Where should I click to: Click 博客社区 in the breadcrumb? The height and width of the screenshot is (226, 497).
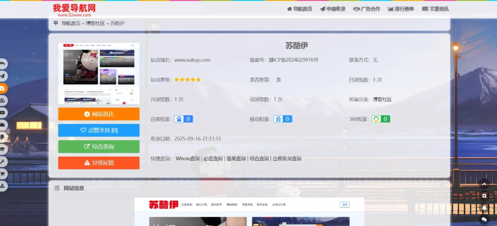tap(95, 23)
